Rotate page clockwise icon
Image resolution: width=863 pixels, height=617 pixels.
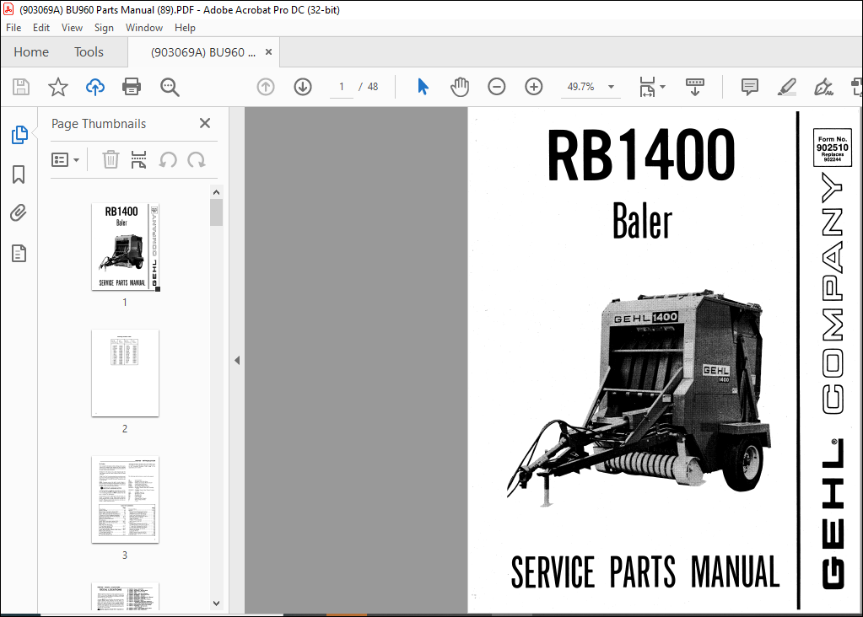[x=197, y=160]
